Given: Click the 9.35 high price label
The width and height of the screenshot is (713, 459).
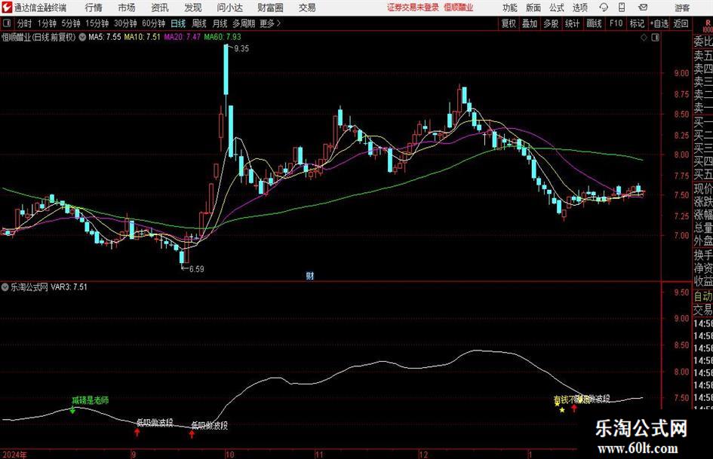Looking at the screenshot, I should (241, 49).
